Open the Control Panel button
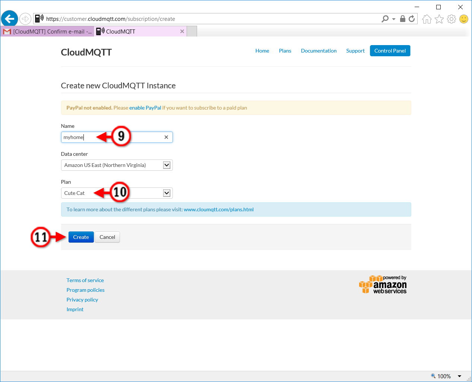 [390, 51]
